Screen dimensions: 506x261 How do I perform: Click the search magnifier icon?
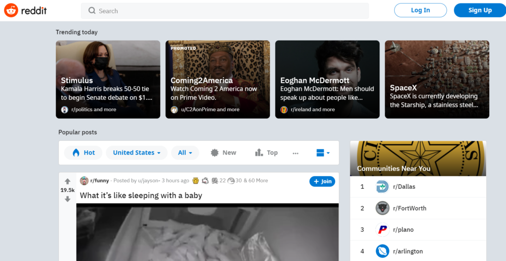(92, 11)
